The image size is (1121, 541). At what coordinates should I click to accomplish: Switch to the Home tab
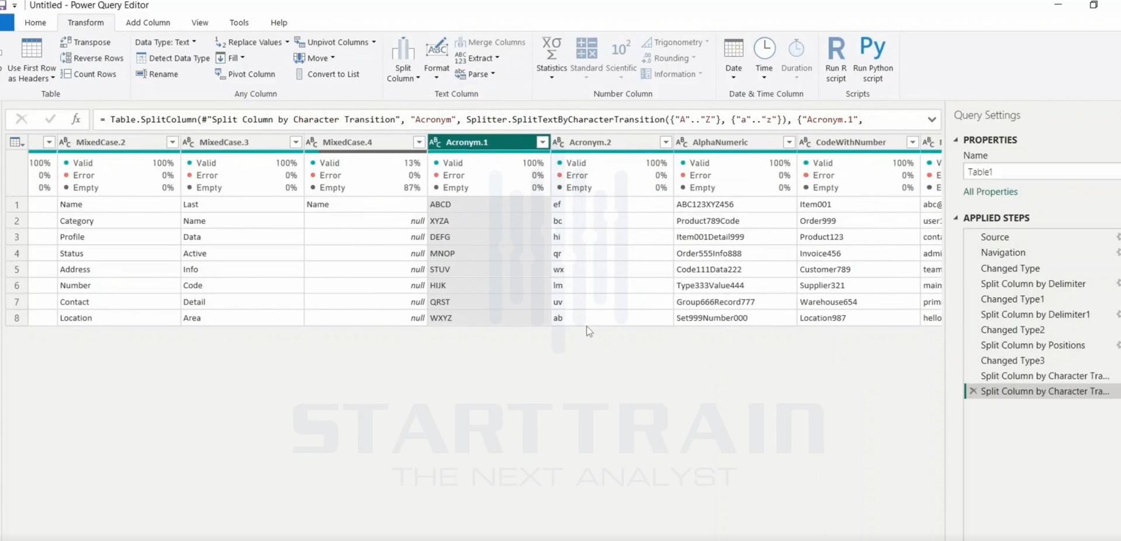[x=35, y=22]
